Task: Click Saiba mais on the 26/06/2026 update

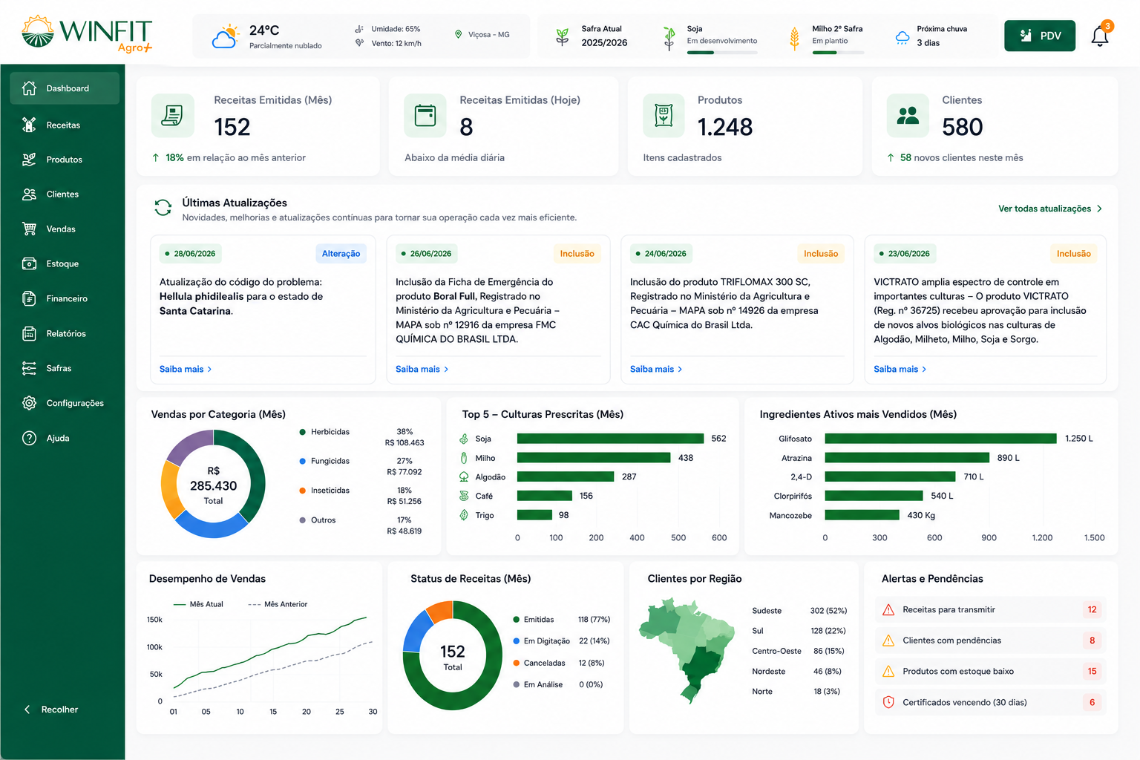Action: point(422,369)
